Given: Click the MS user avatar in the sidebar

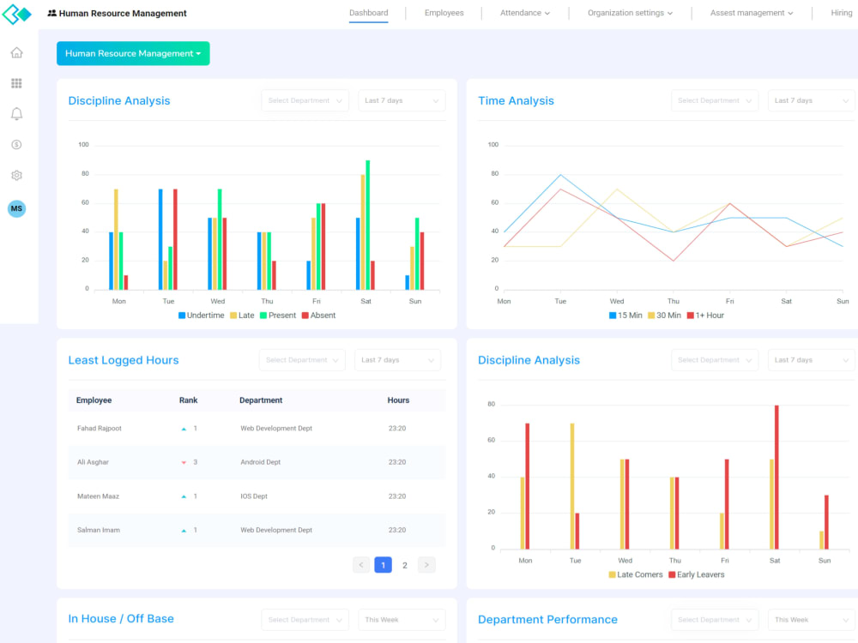Looking at the screenshot, I should click(x=16, y=208).
